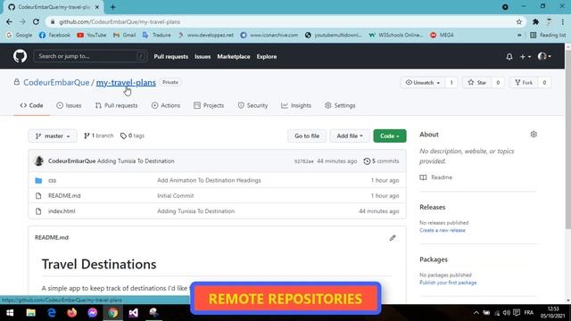Open the CodeurEmbarQue owner link
This screenshot has width=571, height=321.
coord(56,83)
